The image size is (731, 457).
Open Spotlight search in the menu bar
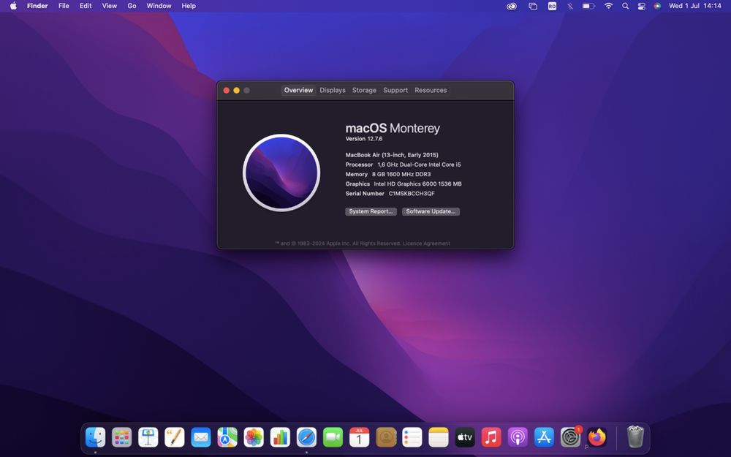625,6
